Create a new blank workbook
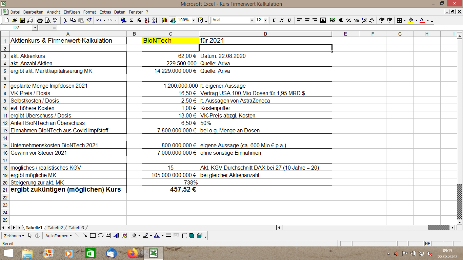The image size is (463, 260). (x=6, y=20)
